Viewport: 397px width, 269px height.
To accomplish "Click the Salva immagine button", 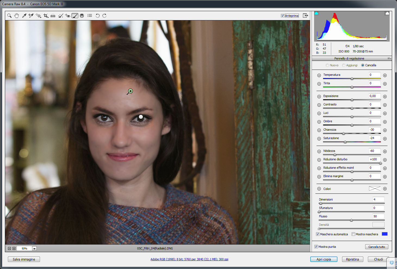I will point(24,259).
